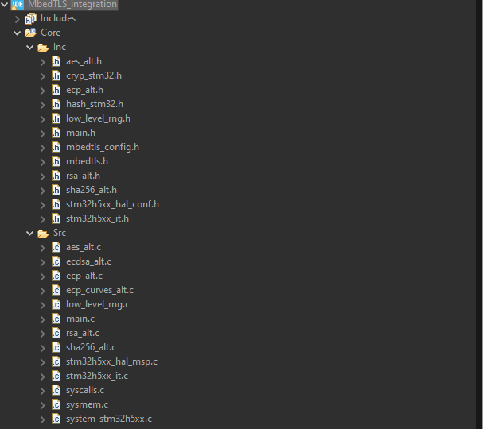This screenshot has width=483, height=429.
Task: Select the Src folder label
Action: (60, 233)
